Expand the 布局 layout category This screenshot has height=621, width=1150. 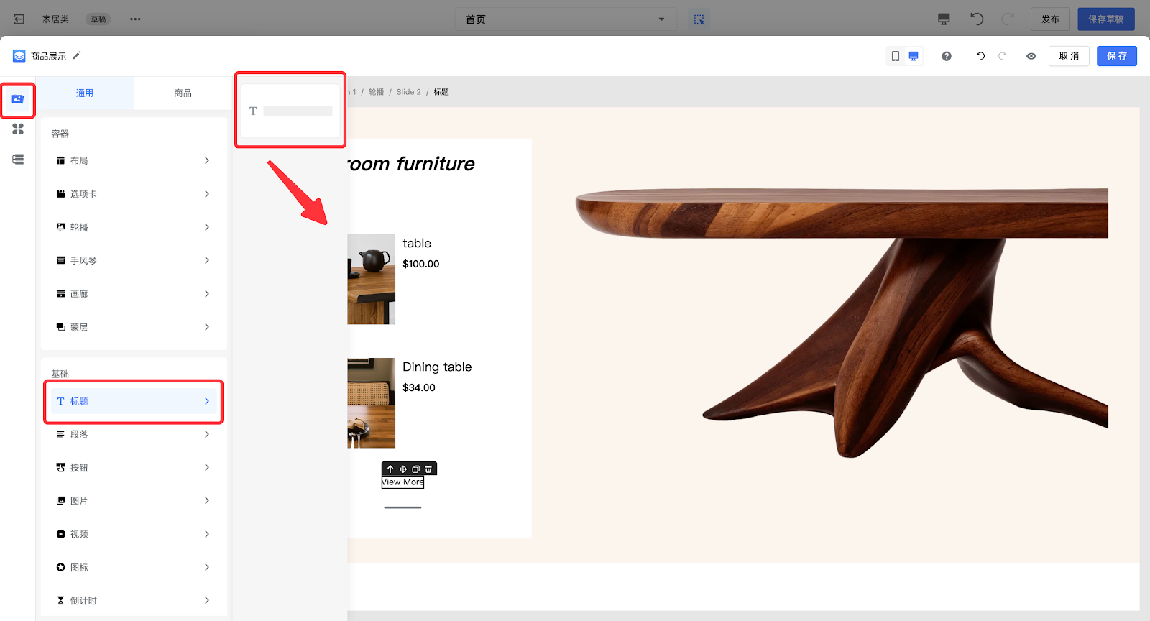(134, 161)
